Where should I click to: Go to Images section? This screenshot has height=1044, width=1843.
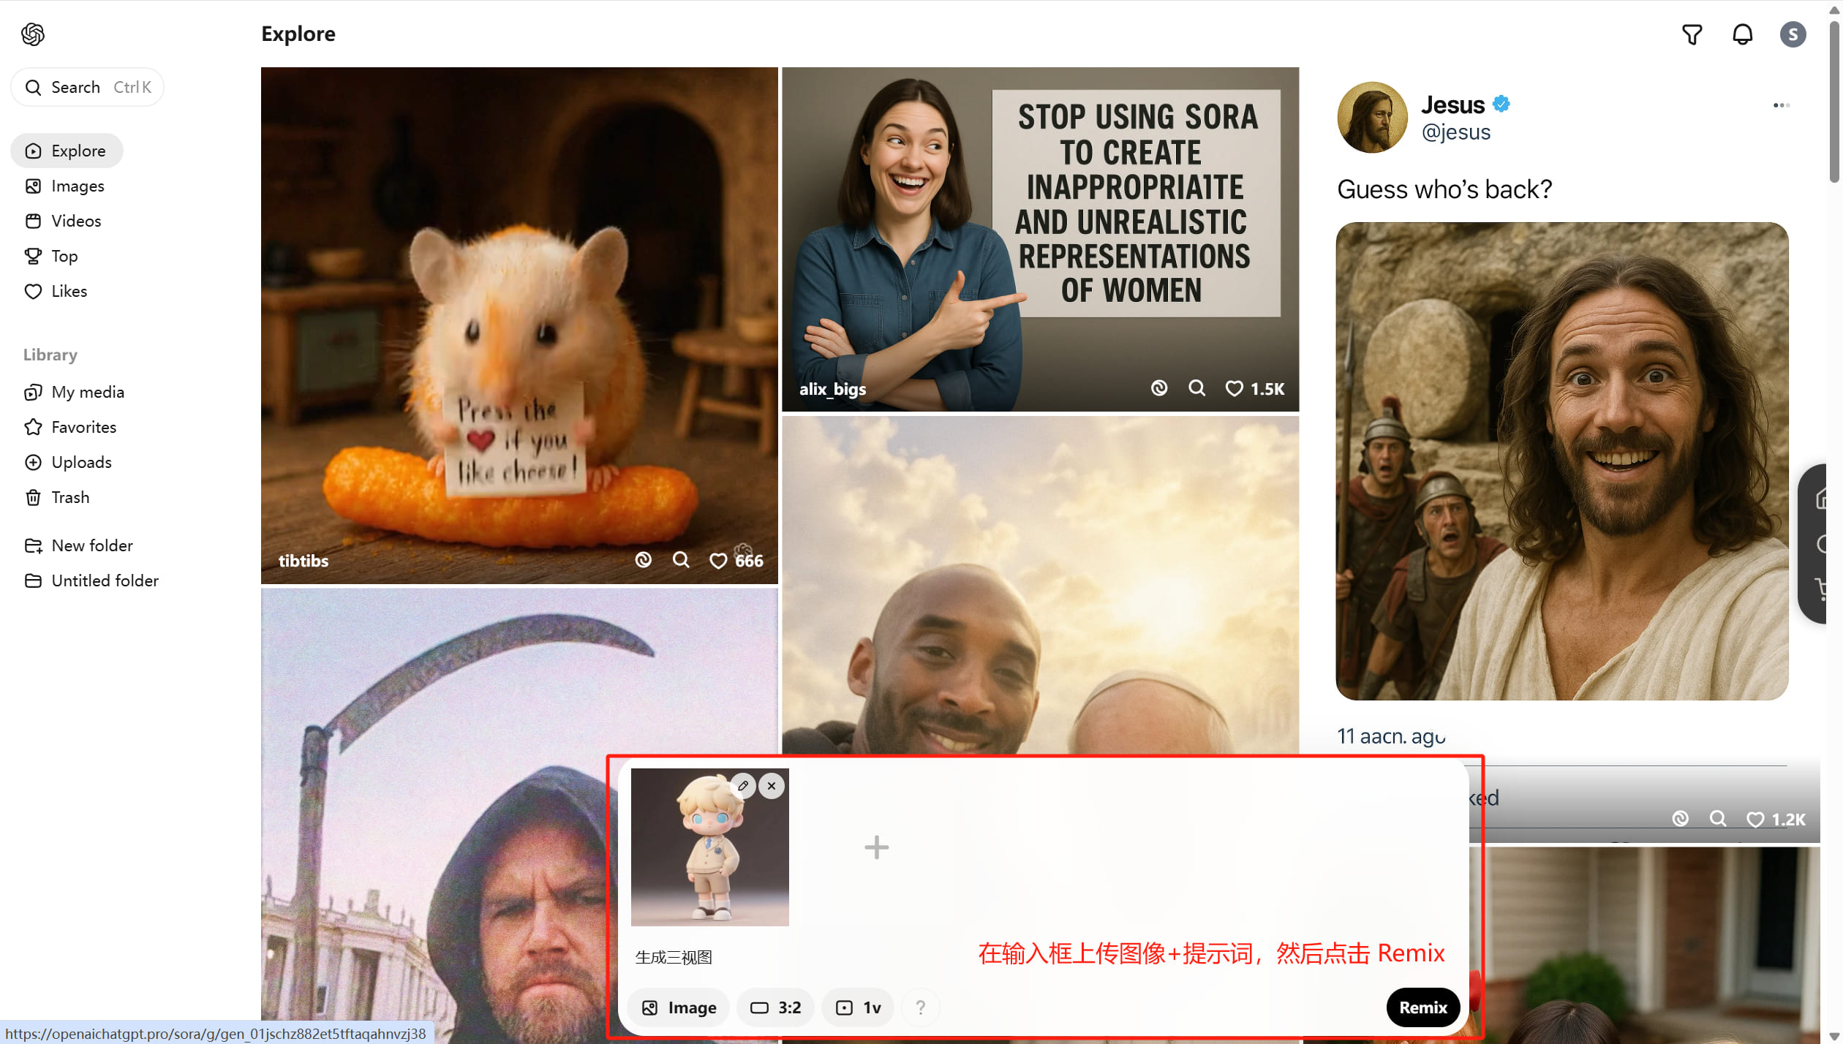click(64, 186)
